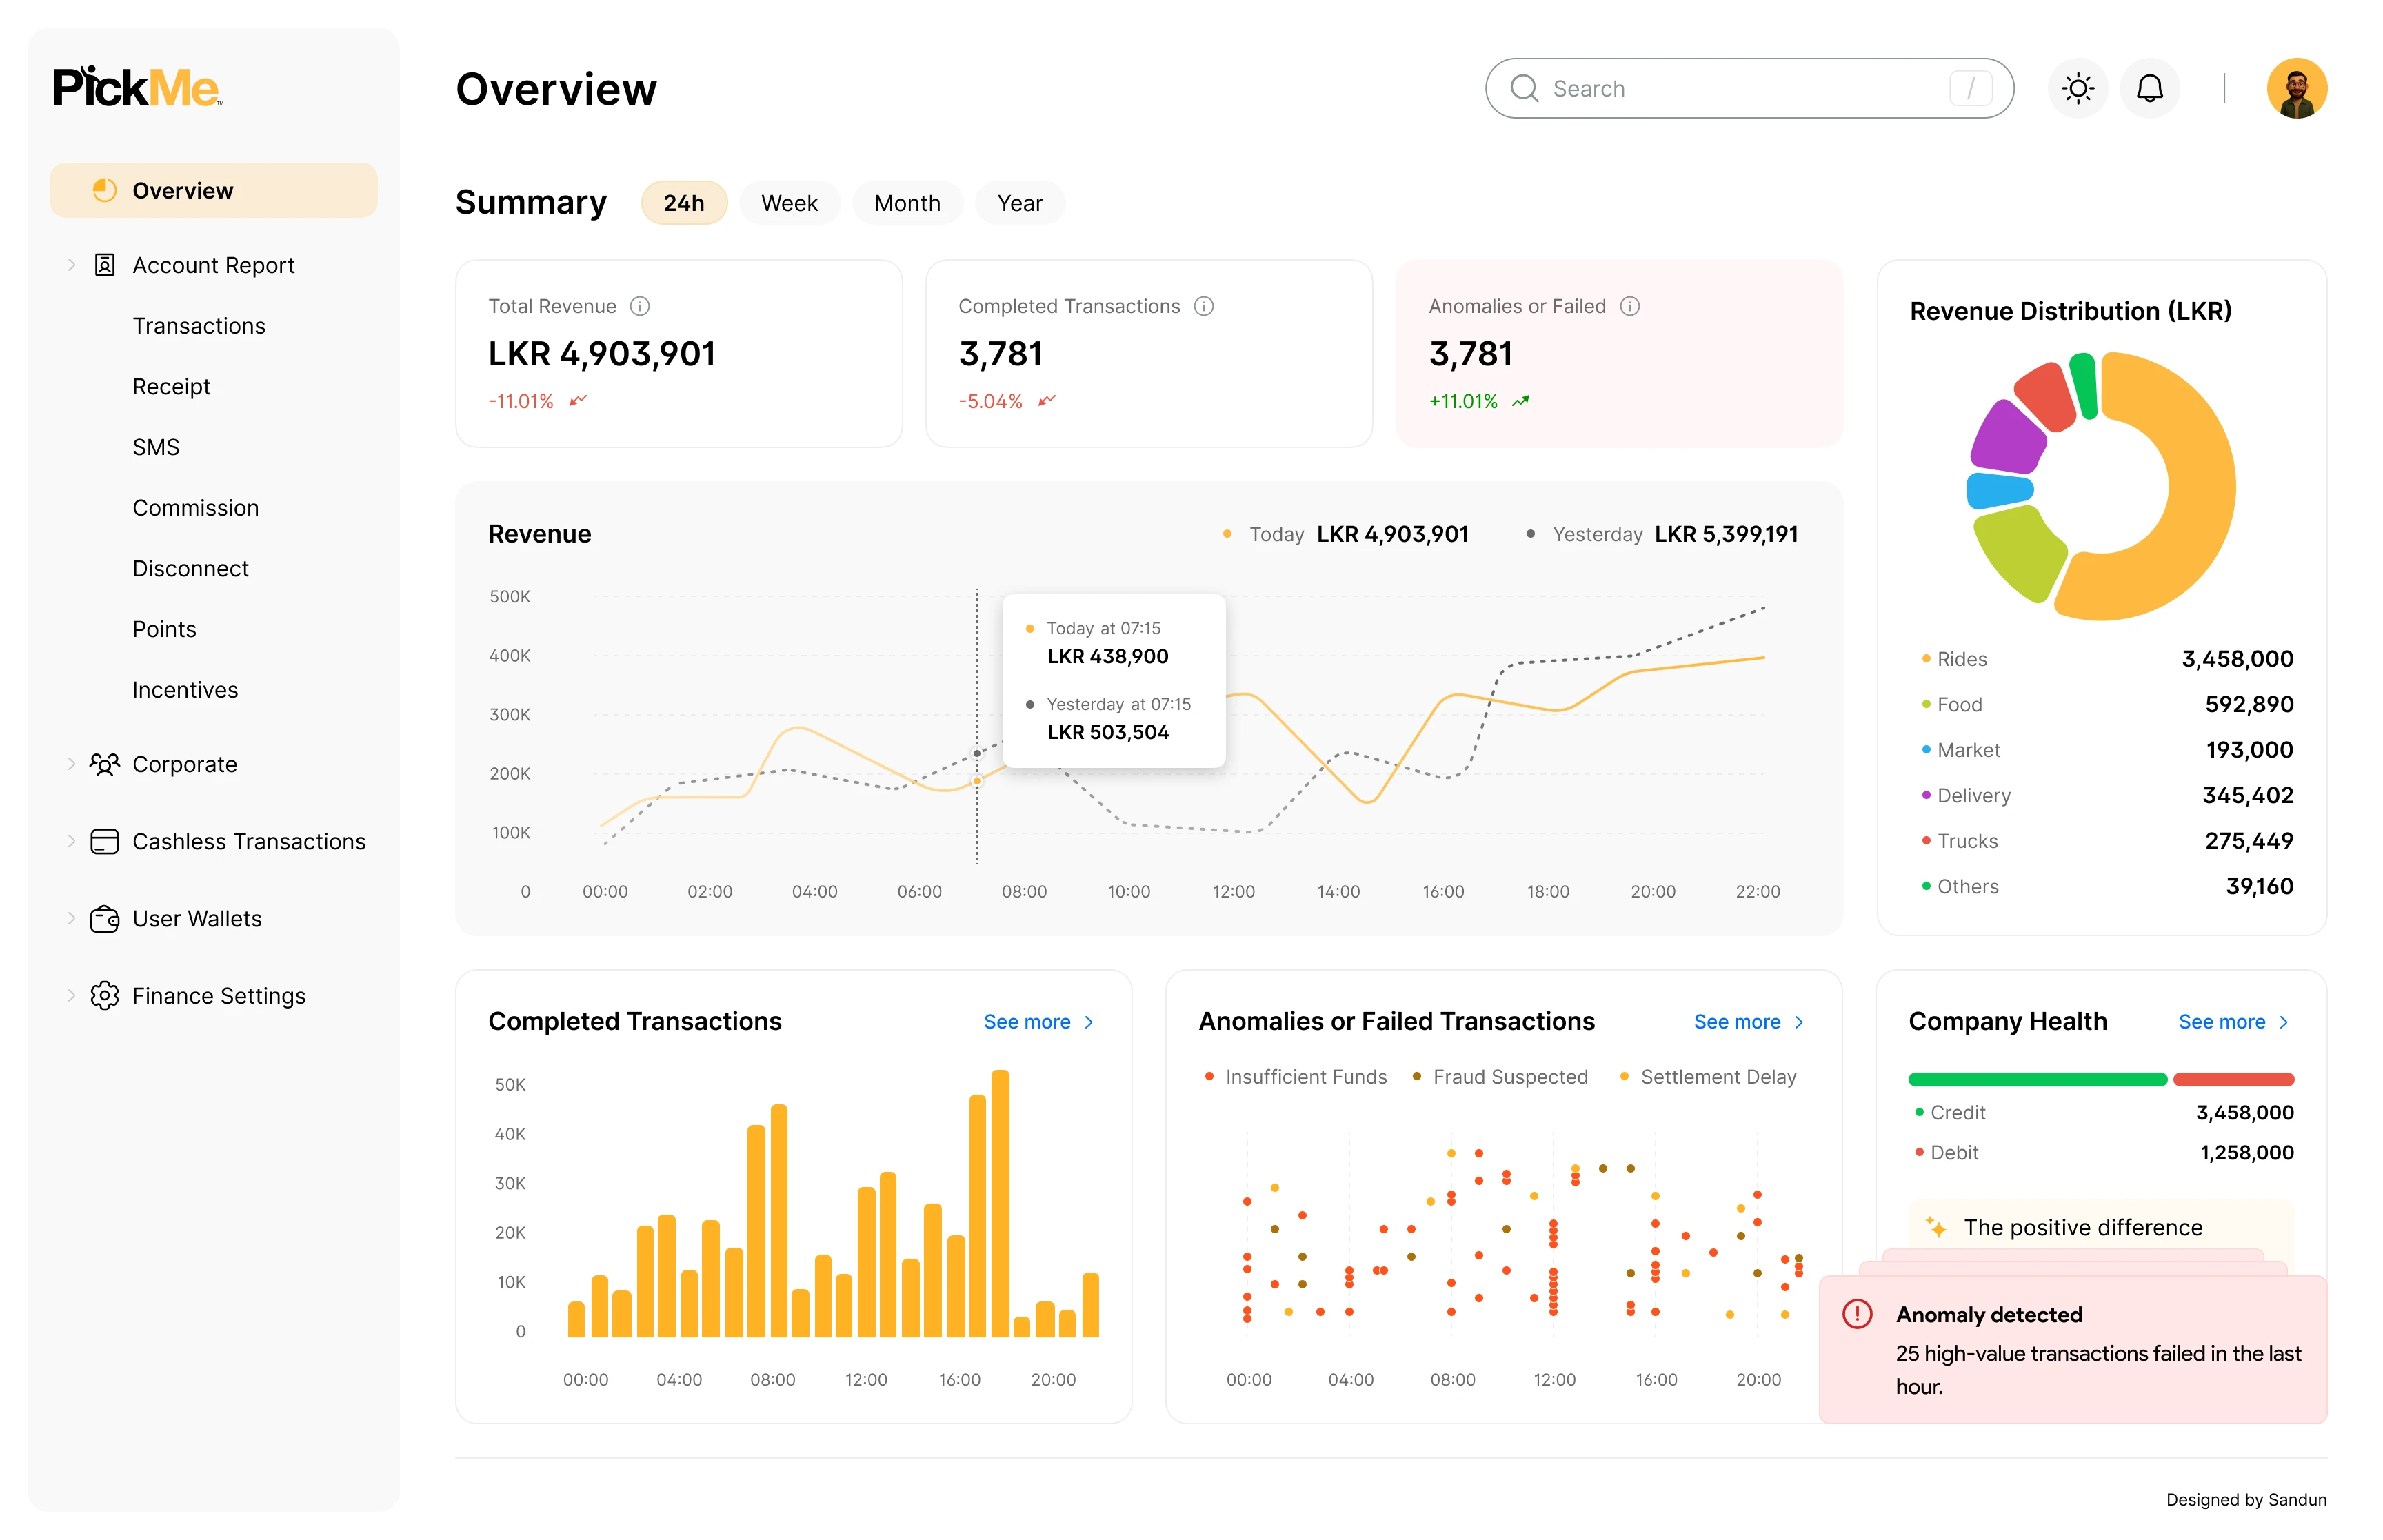
Task: Click chevron next to Anomalies See more
Action: click(1799, 1022)
